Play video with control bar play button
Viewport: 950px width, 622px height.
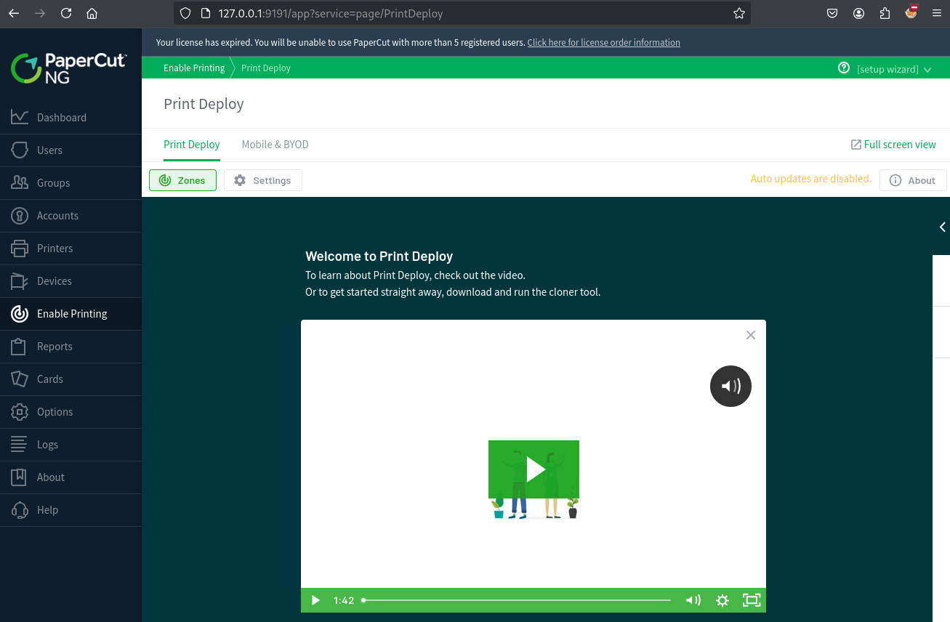click(315, 600)
